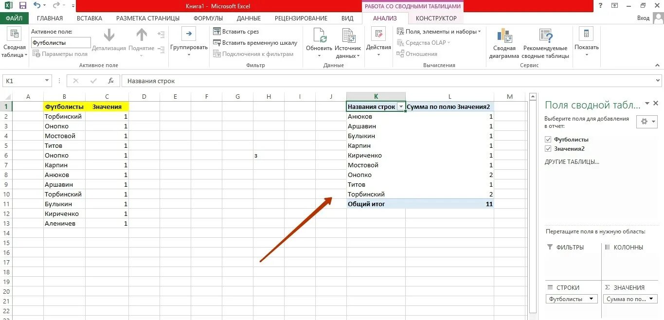Screen dimensions: 664x320
Task: Click Вставить временную шкалу
Action: pos(255,43)
